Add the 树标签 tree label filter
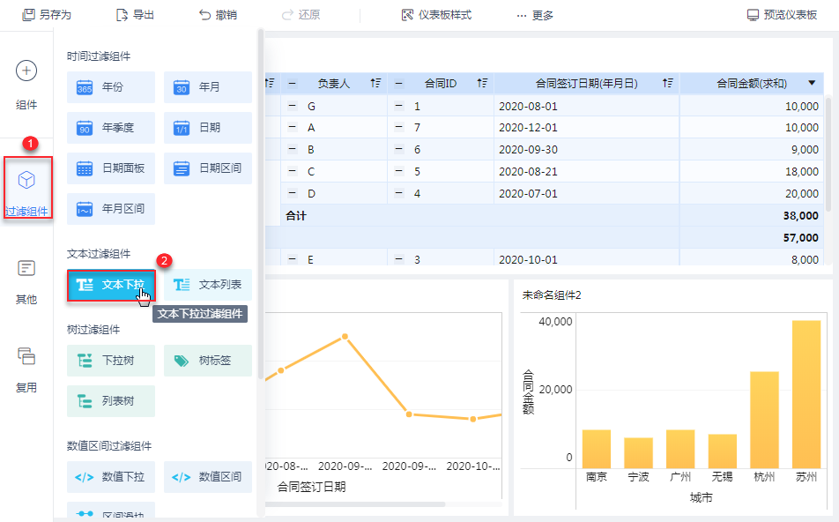The image size is (839, 522). click(208, 361)
